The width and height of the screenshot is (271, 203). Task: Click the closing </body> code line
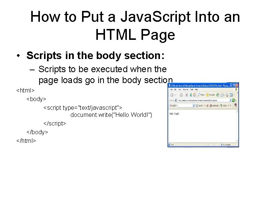click(37, 132)
